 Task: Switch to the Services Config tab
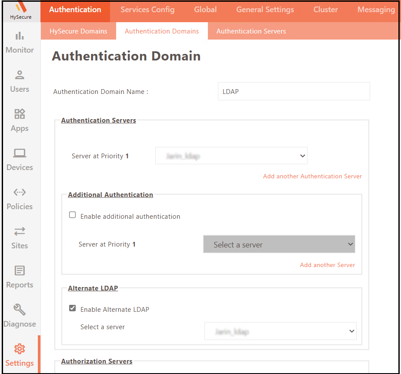[147, 10]
